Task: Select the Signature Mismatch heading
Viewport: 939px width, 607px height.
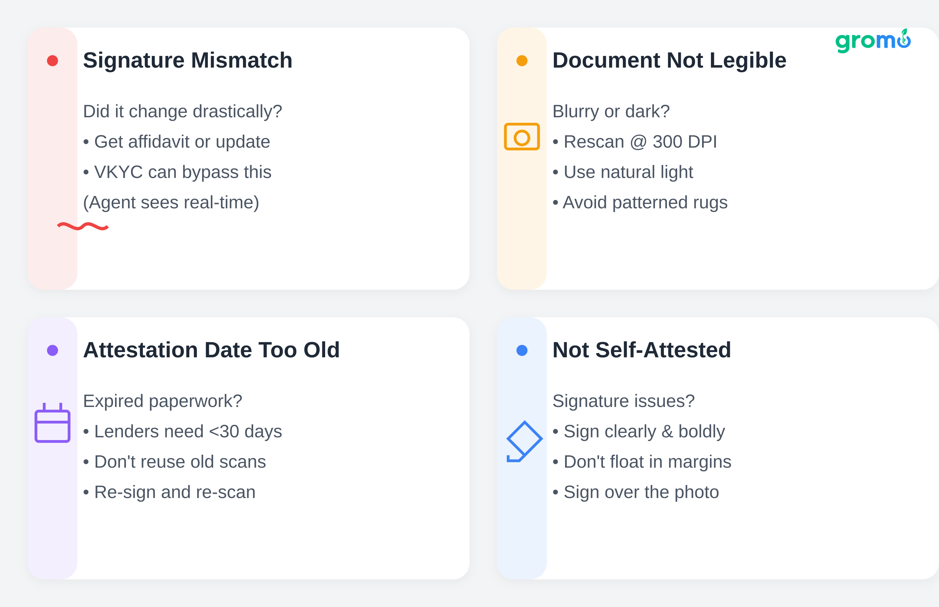Action: tap(187, 61)
